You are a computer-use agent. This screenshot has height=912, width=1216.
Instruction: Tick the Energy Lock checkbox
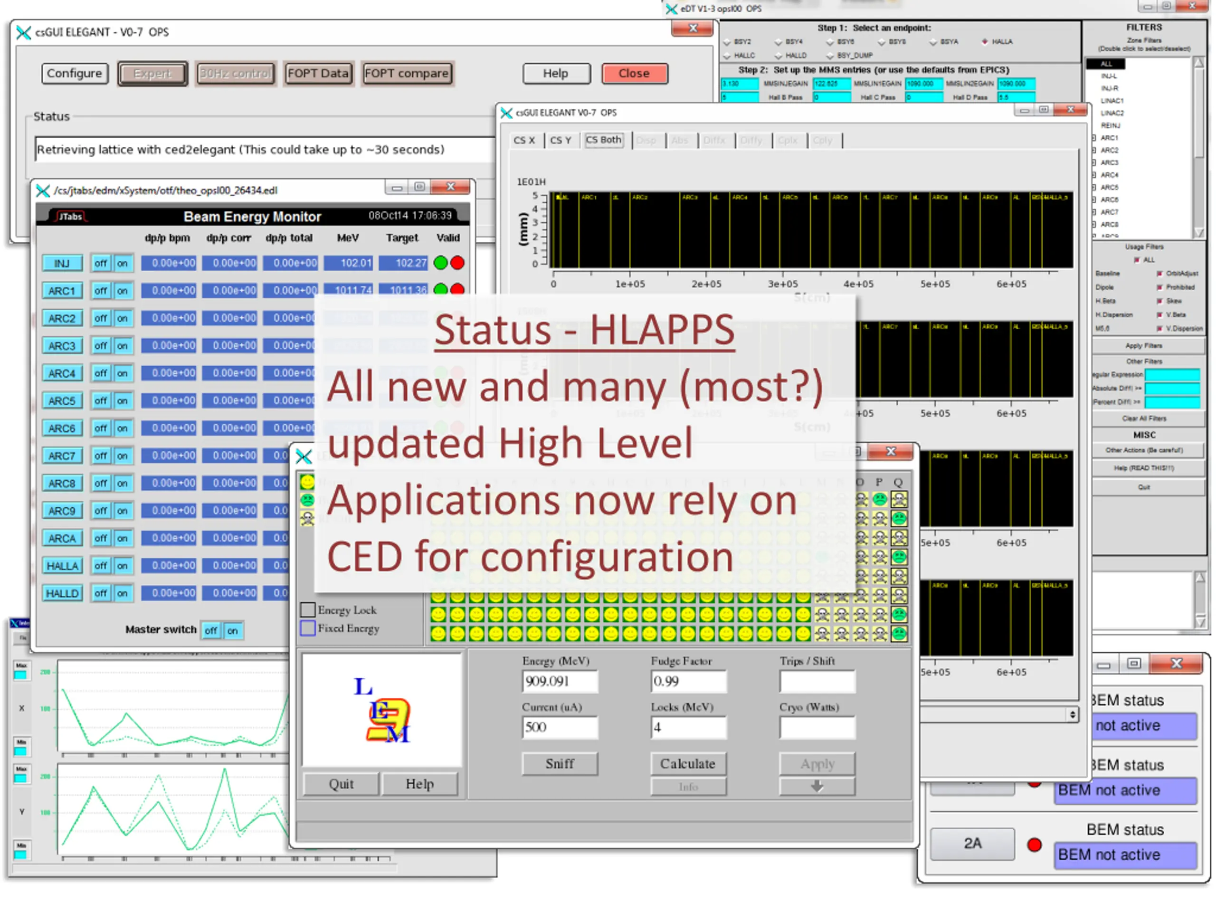(308, 609)
